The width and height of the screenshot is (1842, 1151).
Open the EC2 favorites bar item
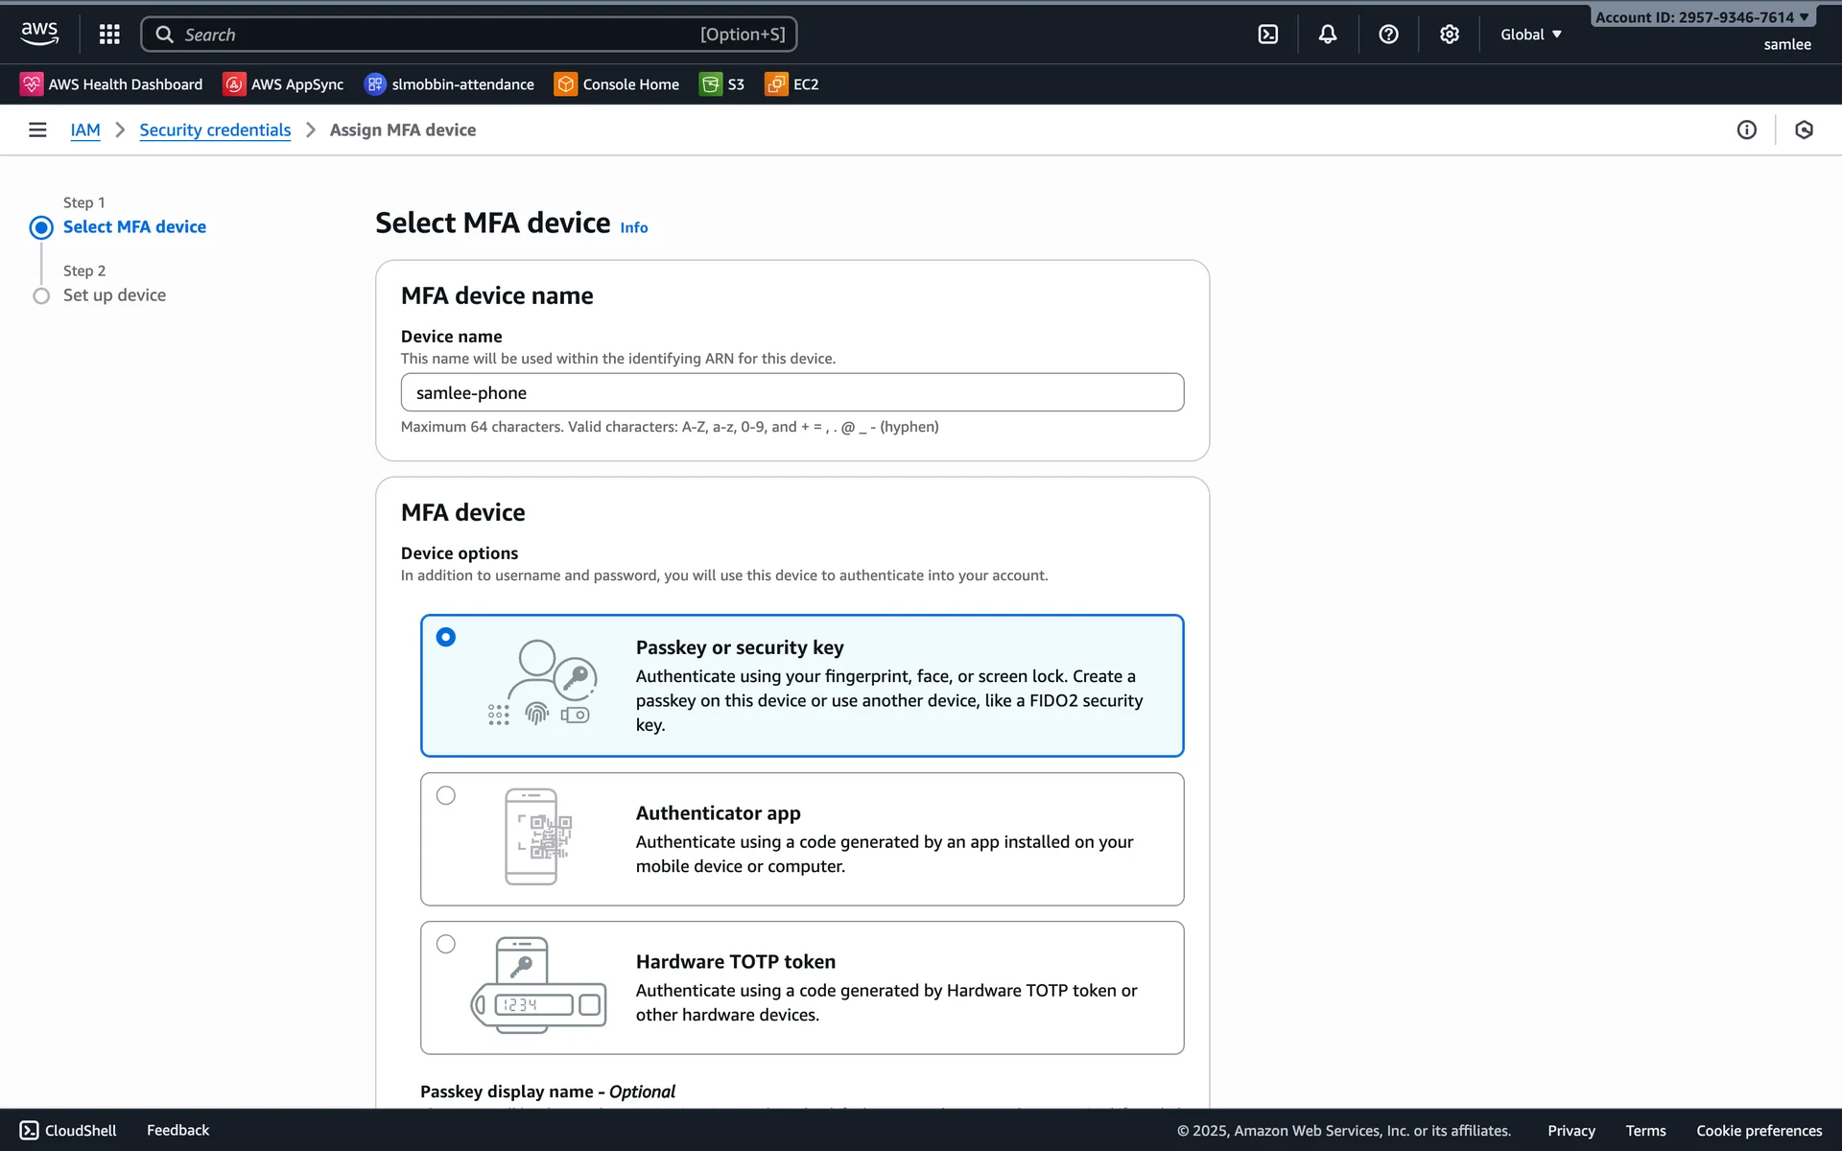click(x=792, y=84)
